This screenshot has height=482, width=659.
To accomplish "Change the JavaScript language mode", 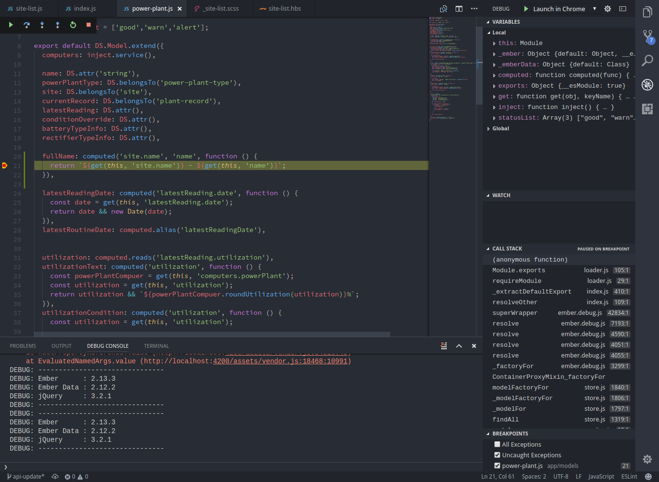I will point(601,477).
